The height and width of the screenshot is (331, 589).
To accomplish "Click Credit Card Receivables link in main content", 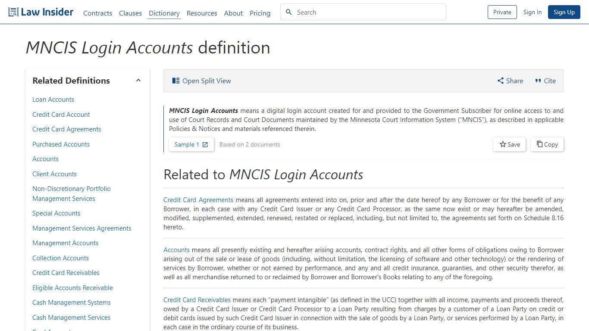I will coord(197,300).
